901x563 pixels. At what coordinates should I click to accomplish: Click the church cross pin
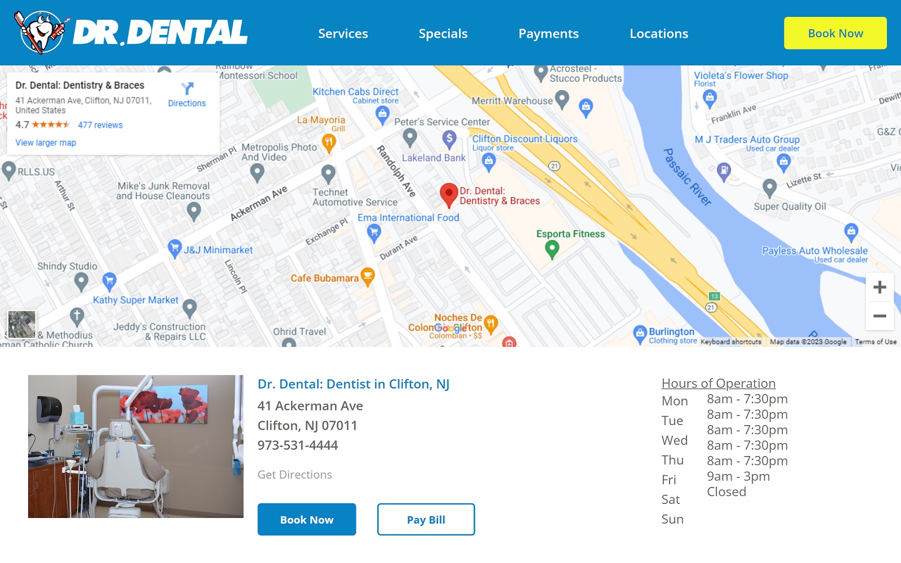[x=77, y=317]
